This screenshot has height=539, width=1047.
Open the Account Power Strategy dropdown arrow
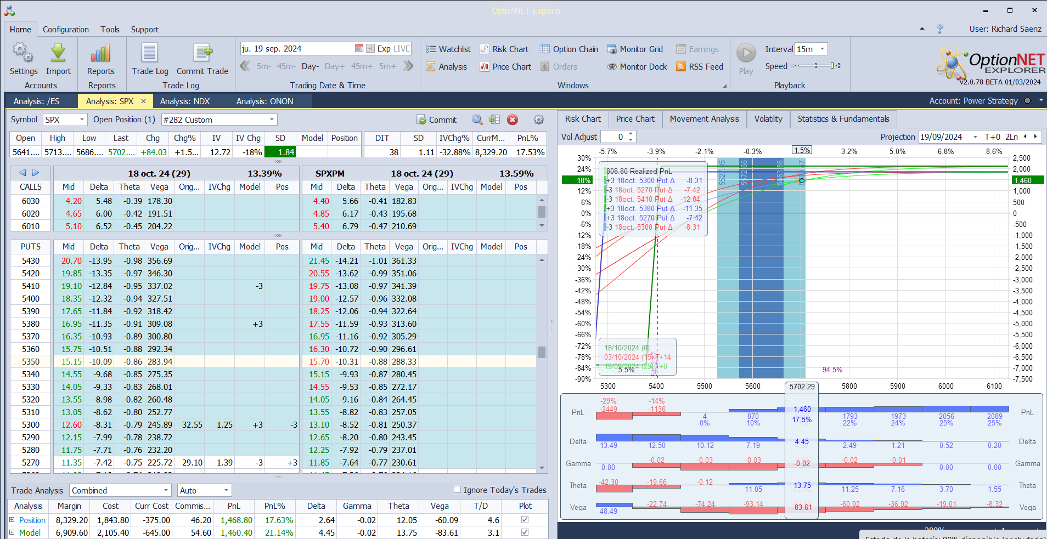[1041, 100]
